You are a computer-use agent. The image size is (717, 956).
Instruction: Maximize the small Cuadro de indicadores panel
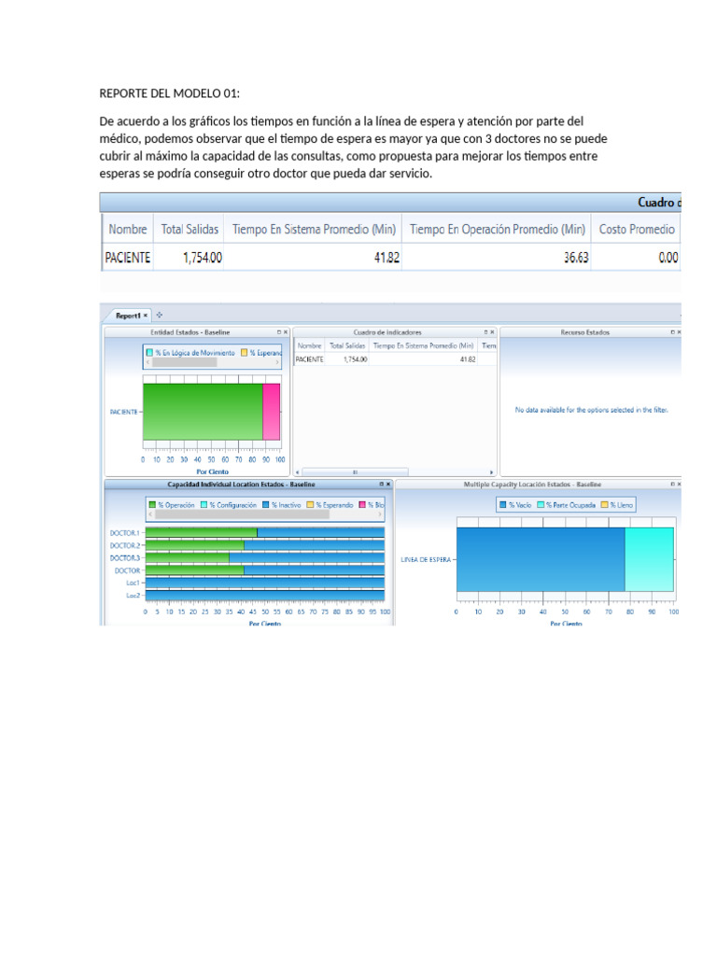485,332
